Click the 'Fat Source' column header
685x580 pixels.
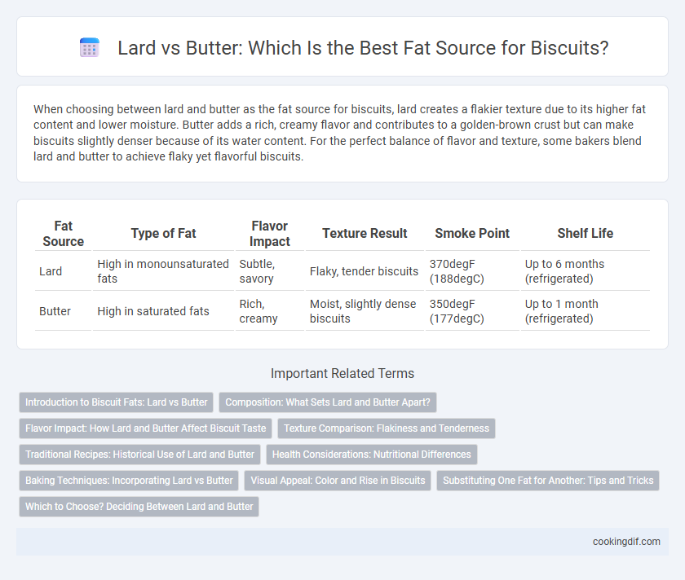[64, 234]
